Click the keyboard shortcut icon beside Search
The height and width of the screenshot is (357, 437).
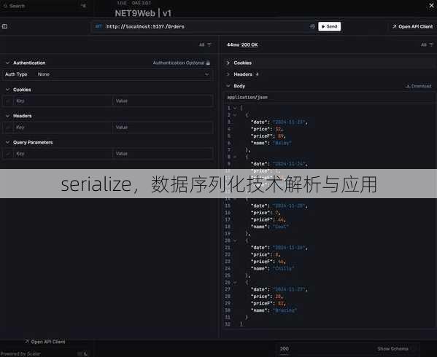click(83, 5)
